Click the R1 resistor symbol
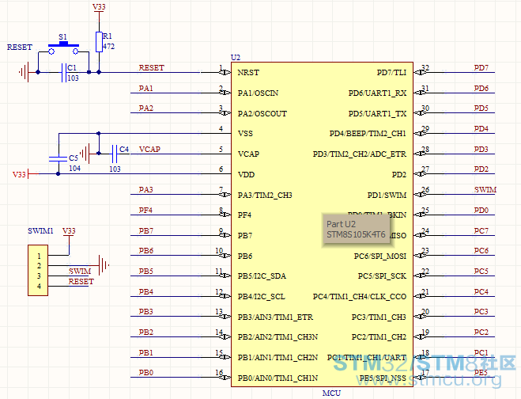This screenshot has height=399, width=521. coord(99,41)
